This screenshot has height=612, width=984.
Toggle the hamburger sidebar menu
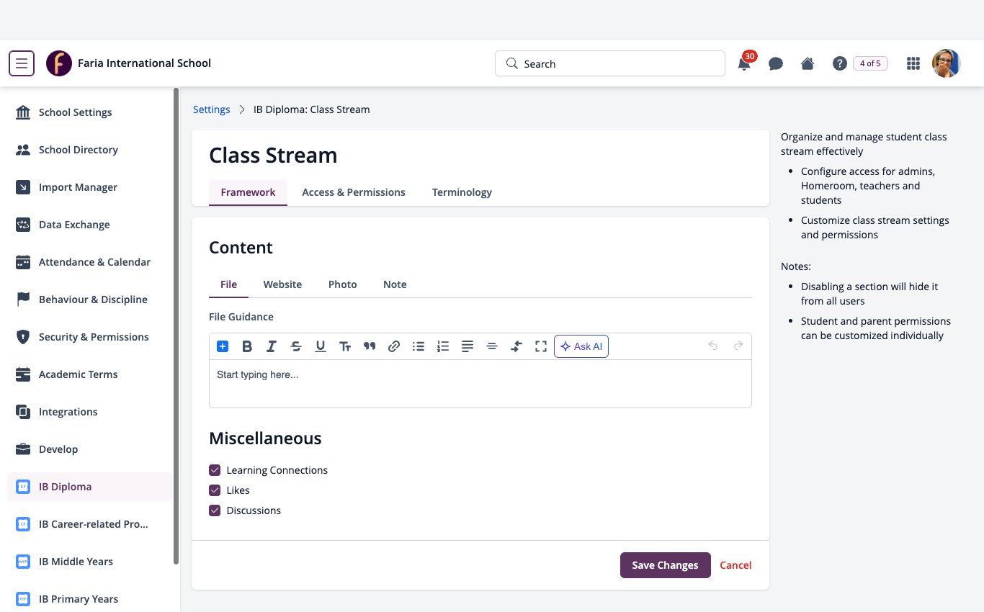[22, 63]
